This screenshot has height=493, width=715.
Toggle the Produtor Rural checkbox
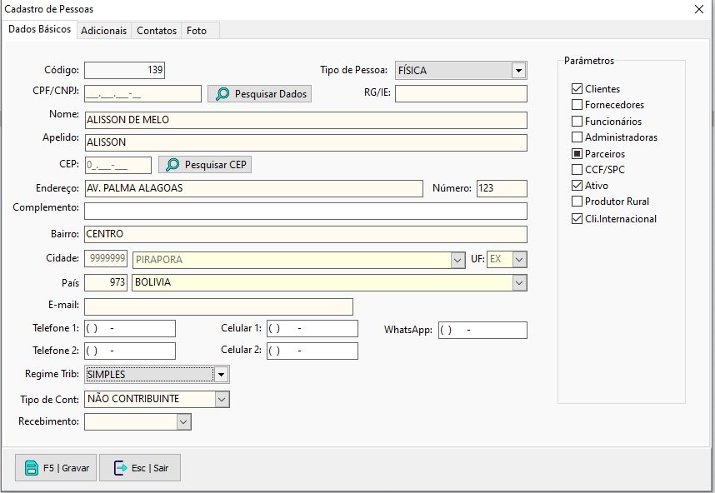[x=577, y=202]
